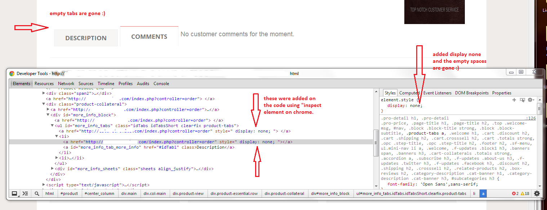The height and width of the screenshot is (210, 547).
Task: Collapse the ul id="more_info_tabs" node
Action: pos(52,126)
